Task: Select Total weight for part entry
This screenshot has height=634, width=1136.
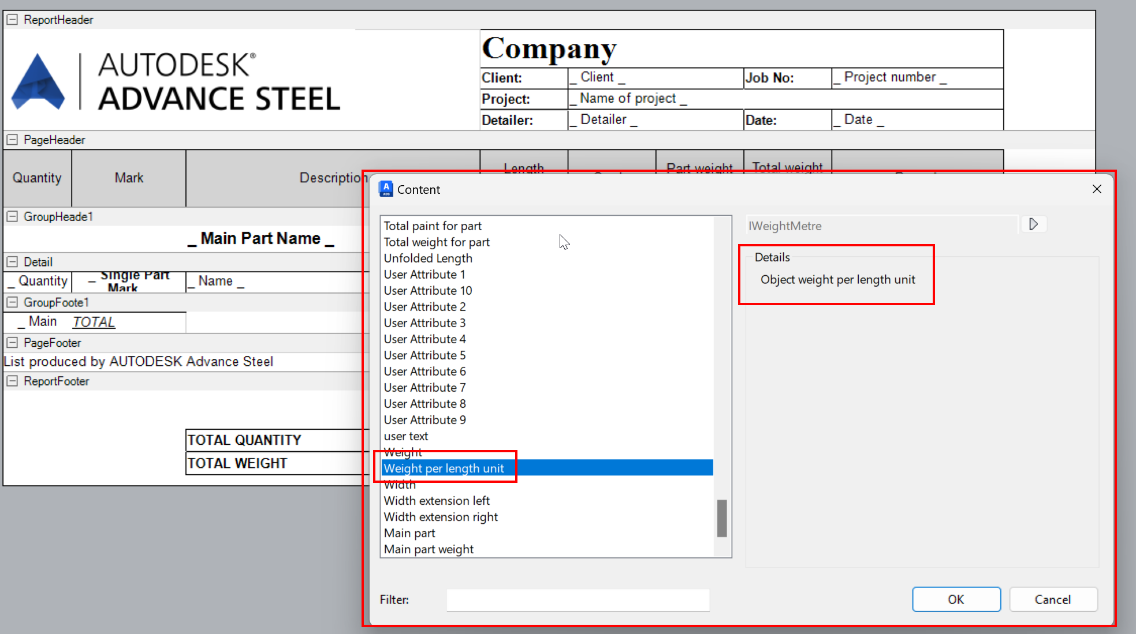Action: pyautogui.click(x=437, y=242)
